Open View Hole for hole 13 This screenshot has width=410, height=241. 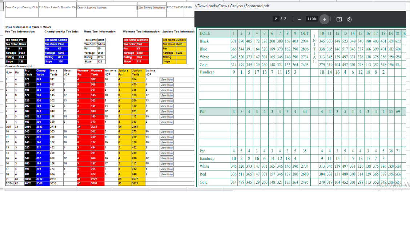(166, 148)
